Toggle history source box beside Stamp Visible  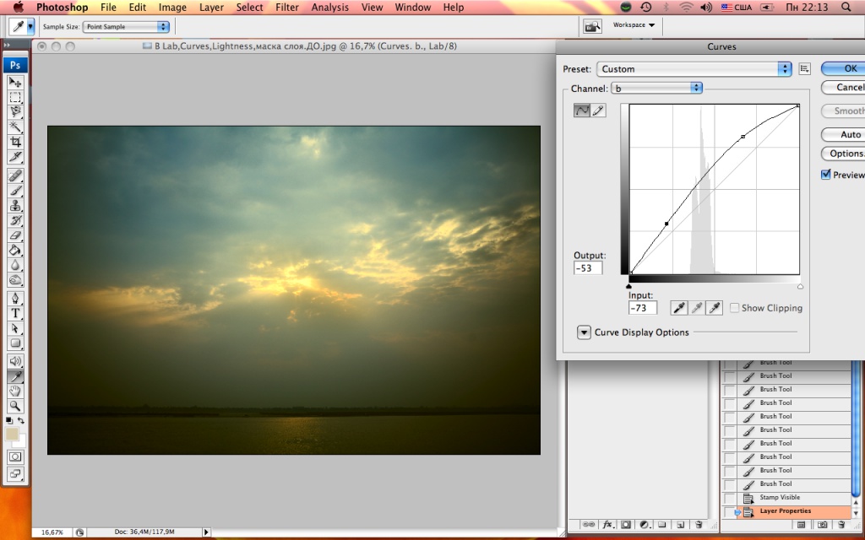[x=731, y=498]
